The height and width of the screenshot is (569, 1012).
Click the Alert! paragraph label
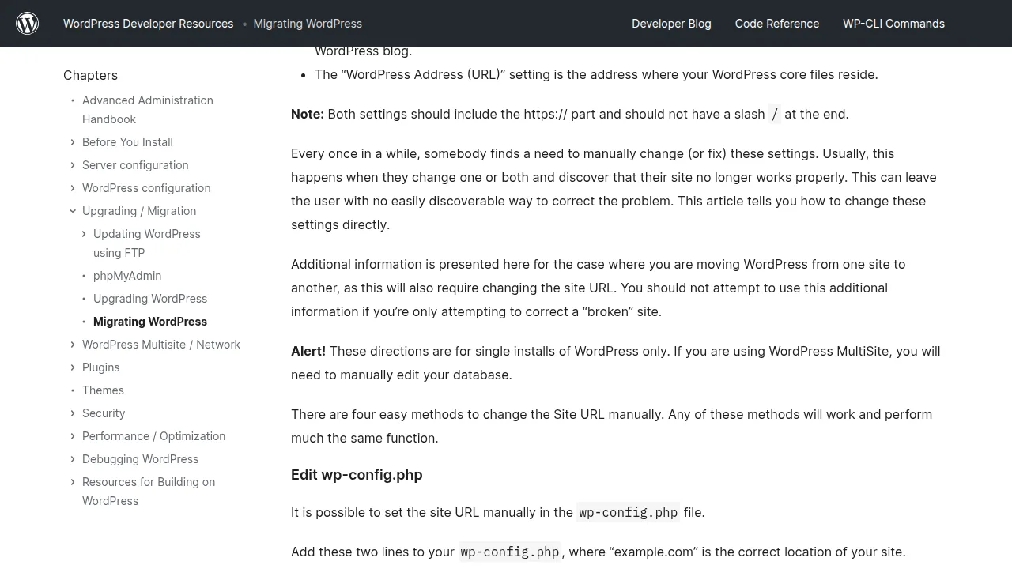pyautogui.click(x=308, y=351)
